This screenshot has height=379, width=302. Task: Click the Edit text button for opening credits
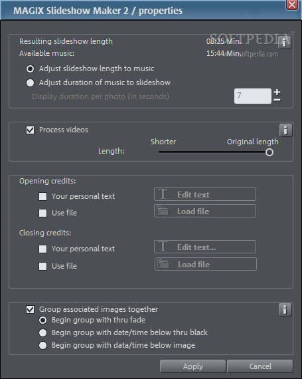(x=205, y=194)
